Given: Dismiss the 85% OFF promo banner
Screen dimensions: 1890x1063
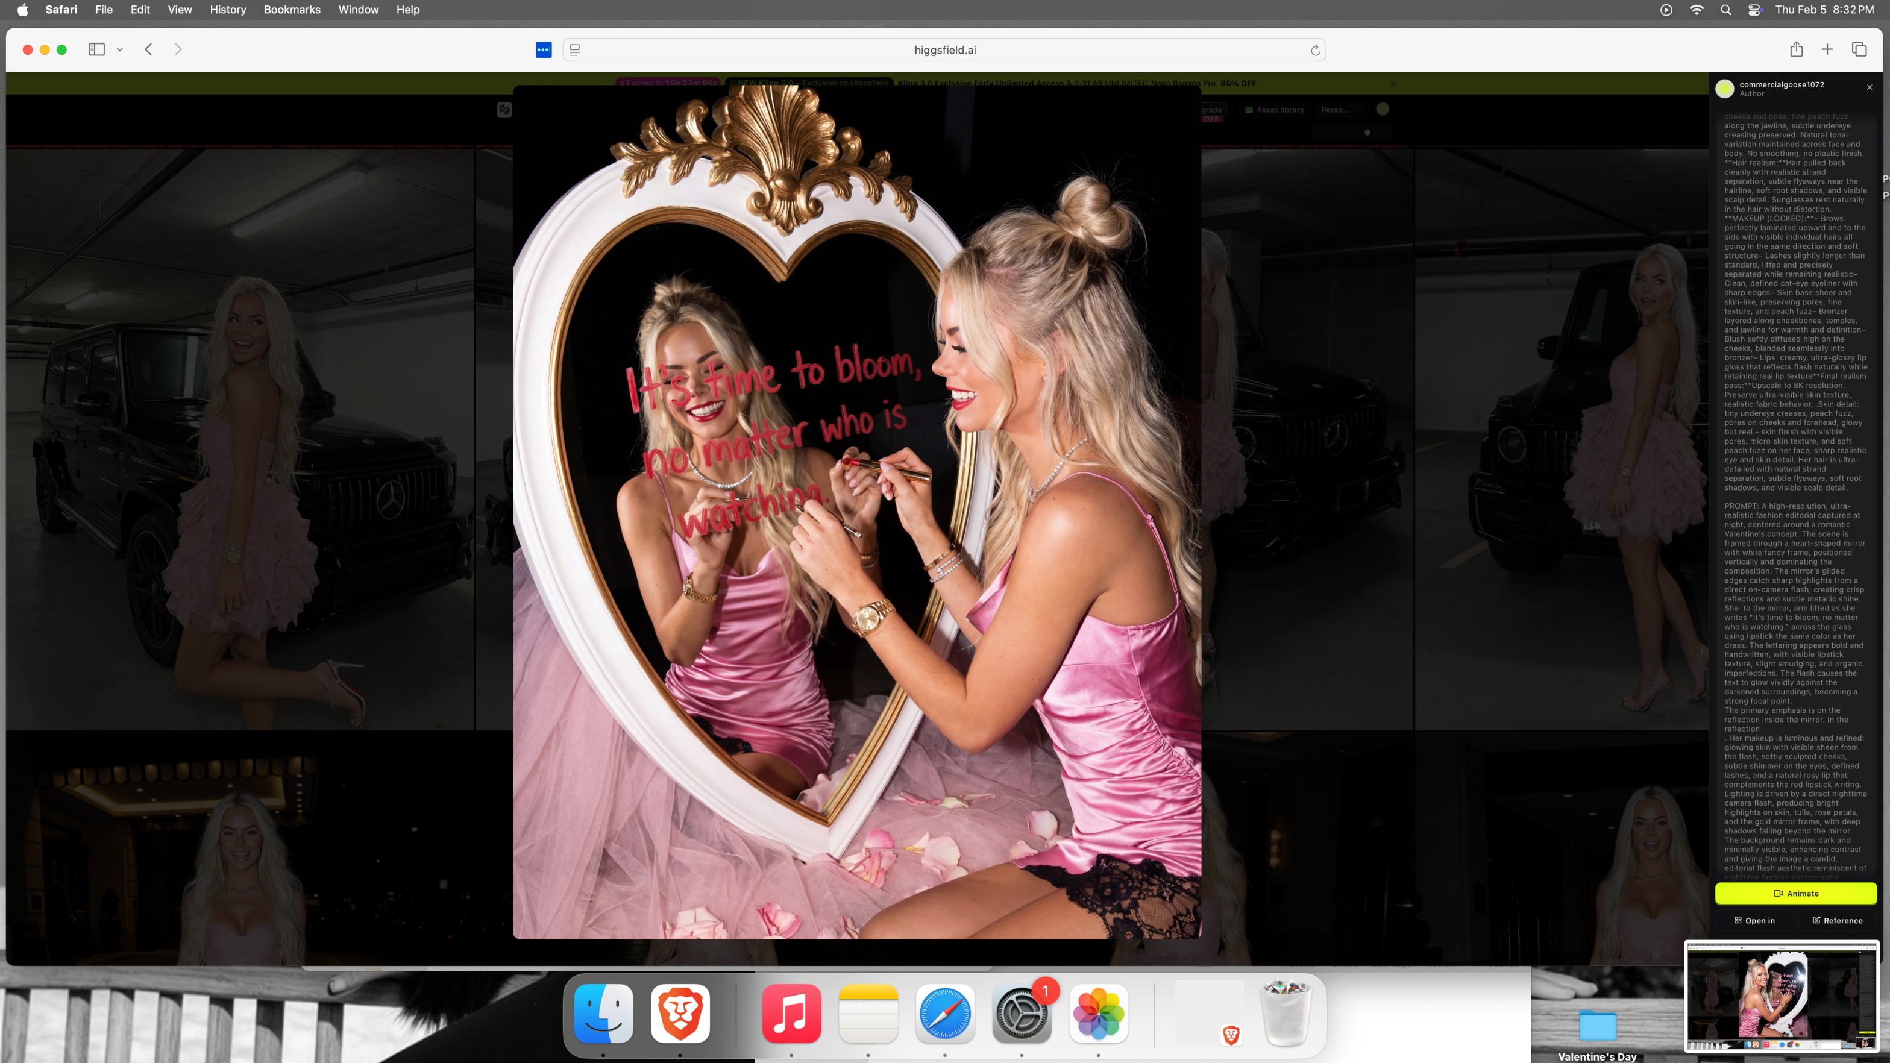Looking at the screenshot, I should point(1393,83).
